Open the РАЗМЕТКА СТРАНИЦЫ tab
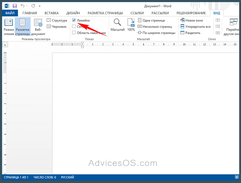Image resolution: width=241 pixels, height=183 pixels. [105, 13]
